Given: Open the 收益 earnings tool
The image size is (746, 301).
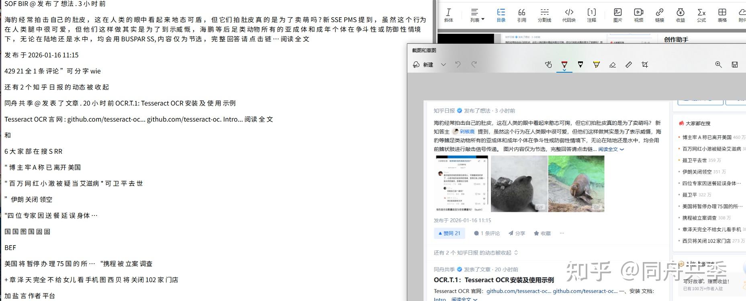Looking at the screenshot, I should [681, 15].
